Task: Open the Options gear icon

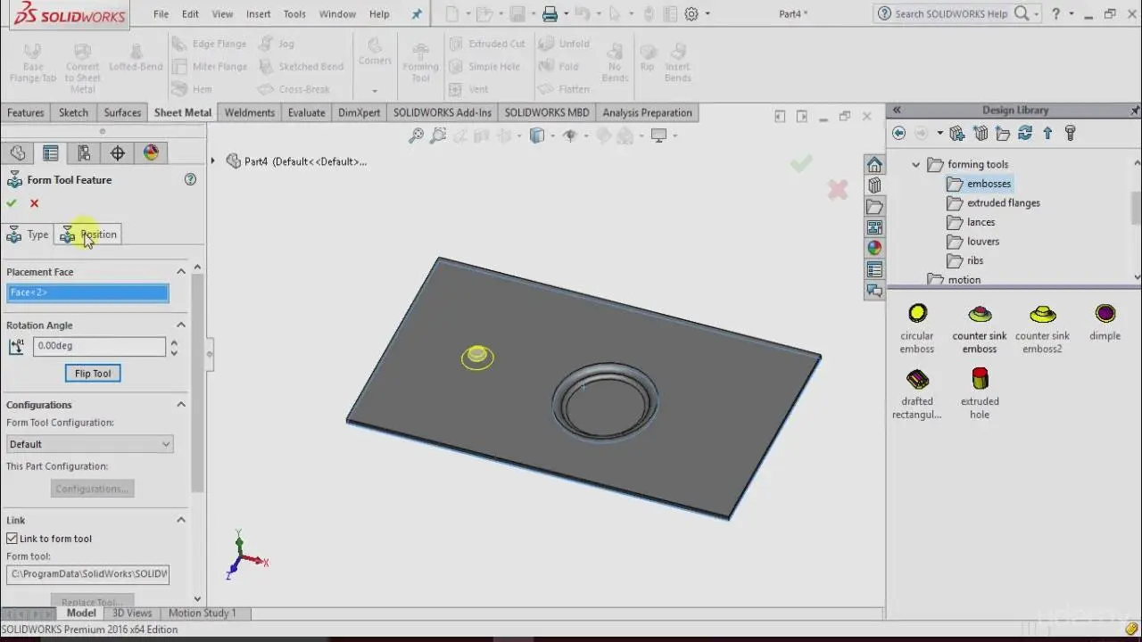Action: (691, 13)
